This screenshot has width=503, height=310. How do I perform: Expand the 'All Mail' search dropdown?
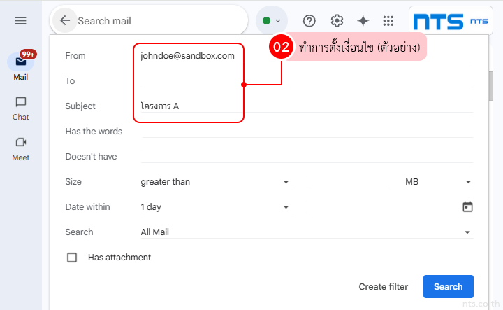coord(306,232)
